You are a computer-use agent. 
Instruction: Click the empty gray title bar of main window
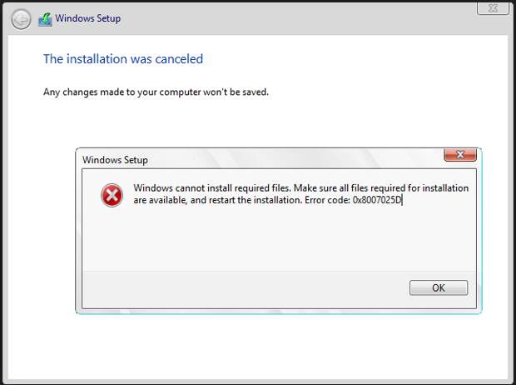[x=296, y=19]
